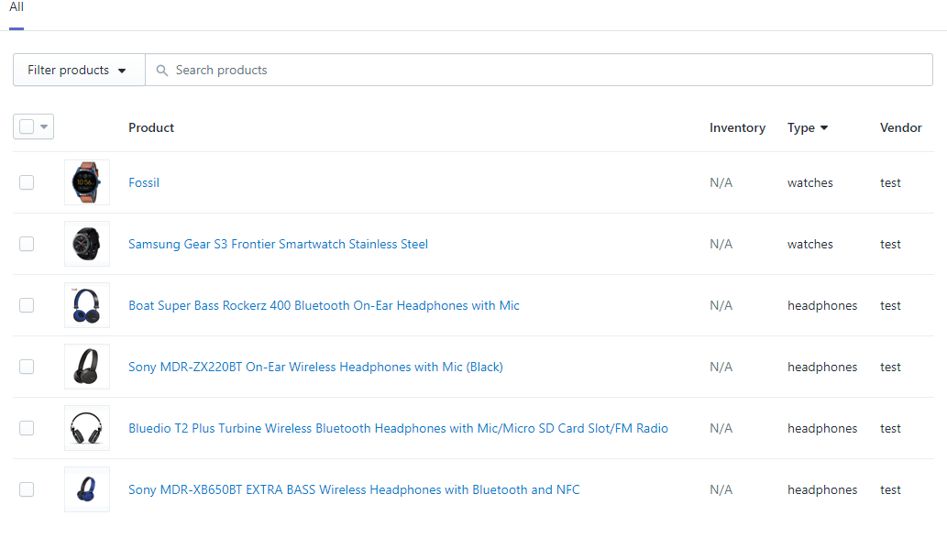The image size is (947, 538).
Task: Click the Vendor column header
Action: click(900, 128)
